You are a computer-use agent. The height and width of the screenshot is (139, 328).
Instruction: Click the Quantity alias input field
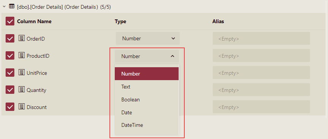[261, 90]
